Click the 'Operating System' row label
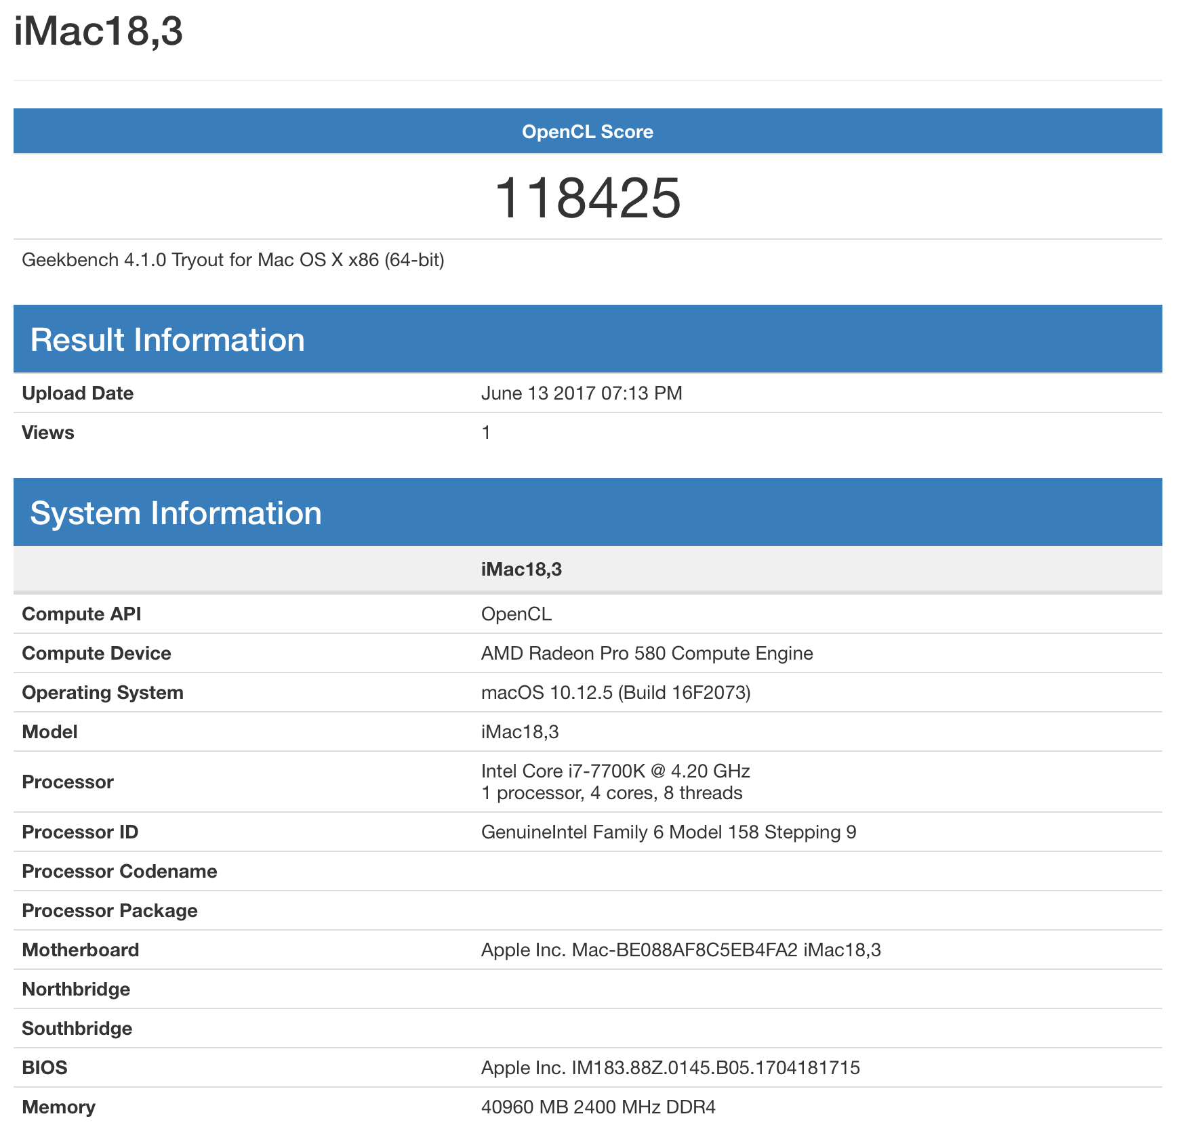1178x1131 pixels. (x=103, y=693)
